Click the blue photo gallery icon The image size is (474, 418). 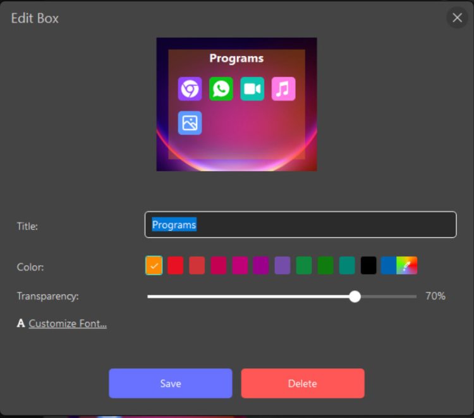point(190,123)
